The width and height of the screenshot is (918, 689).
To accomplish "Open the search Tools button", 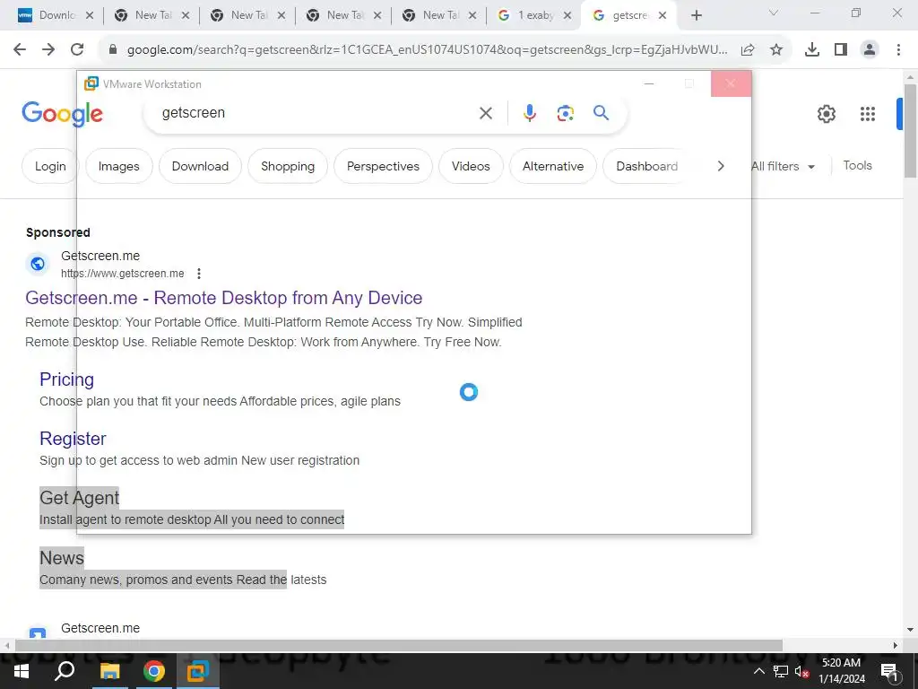I will (857, 166).
